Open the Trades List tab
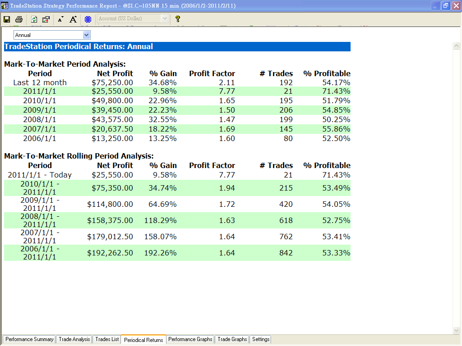Image resolution: width=462 pixels, height=346 pixels. pyautogui.click(x=107, y=339)
